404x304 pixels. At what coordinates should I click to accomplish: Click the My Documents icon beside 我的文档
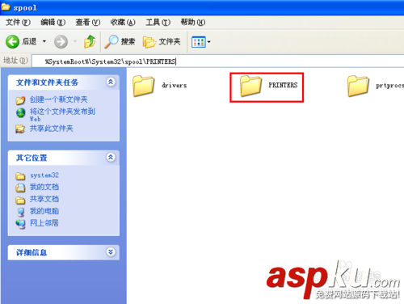pos(20,188)
